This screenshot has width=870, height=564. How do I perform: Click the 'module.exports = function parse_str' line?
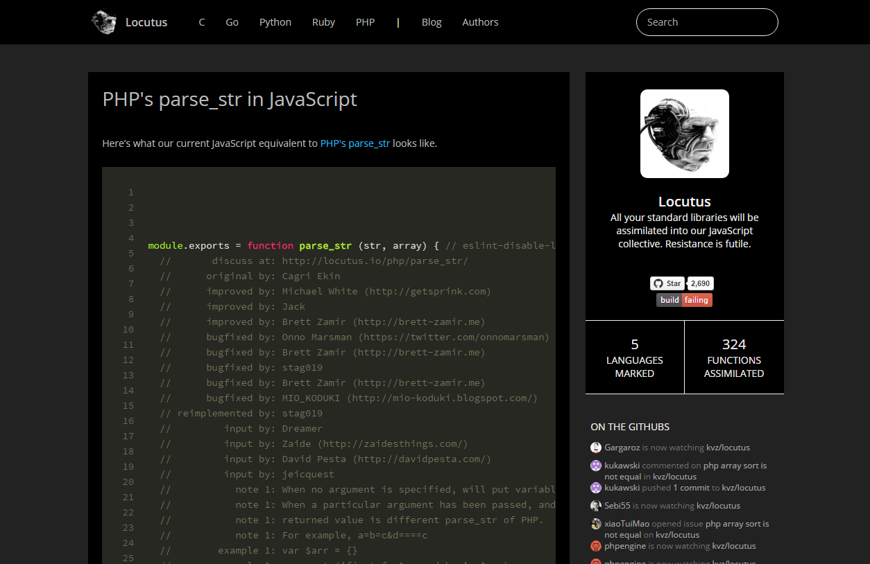pos(352,245)
